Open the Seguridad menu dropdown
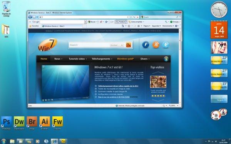 tap(156, 26)
